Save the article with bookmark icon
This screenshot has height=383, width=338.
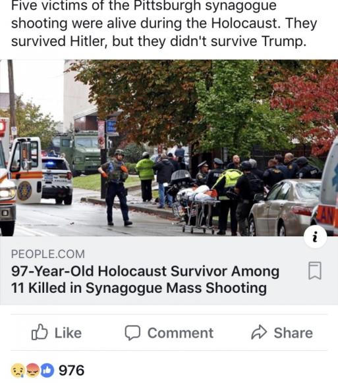click(x=315, y=270)
